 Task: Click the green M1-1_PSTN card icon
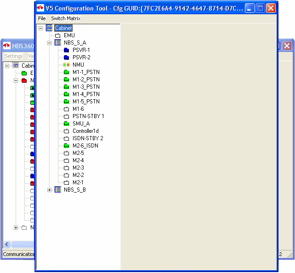[67, 72]
